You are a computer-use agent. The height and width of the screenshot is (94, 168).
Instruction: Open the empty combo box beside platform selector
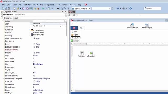tap(101, 9)
